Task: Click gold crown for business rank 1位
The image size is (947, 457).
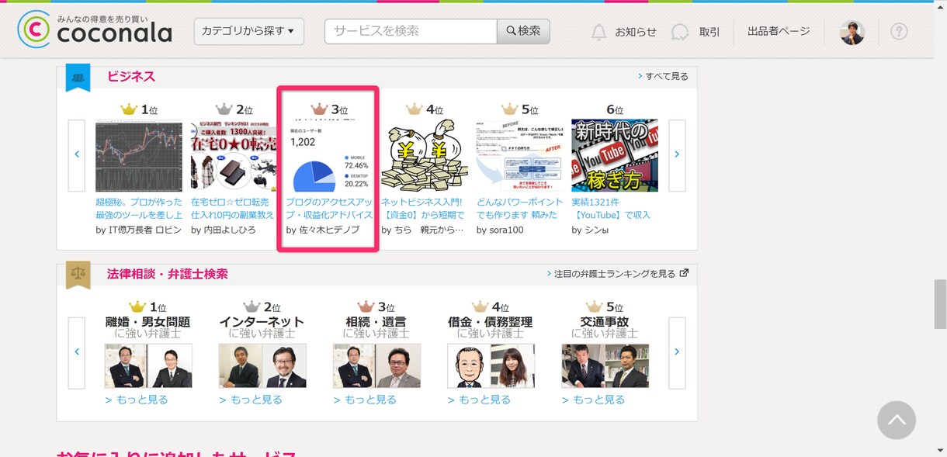Action: pyautogui.click(x=129, y=109)
